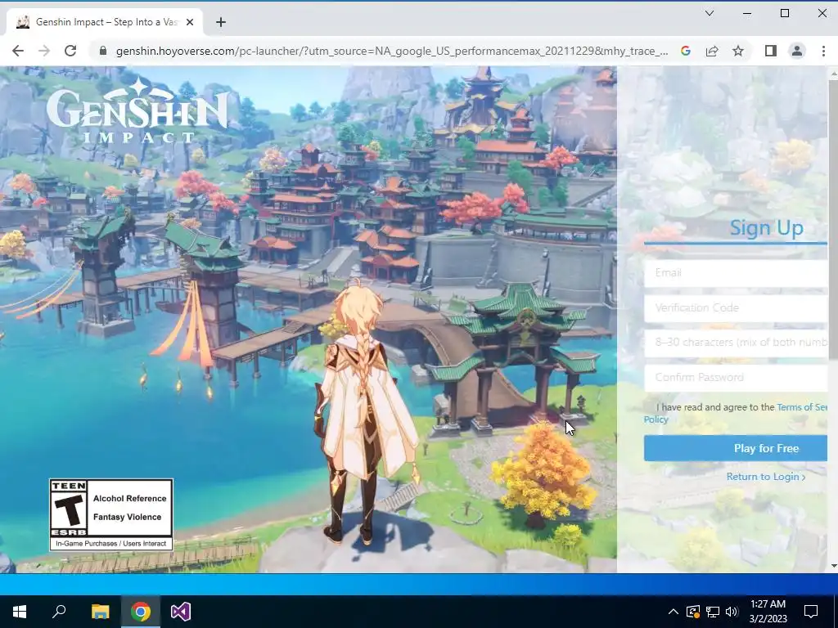Click the Genshin Impact logo

pos(137,110)
